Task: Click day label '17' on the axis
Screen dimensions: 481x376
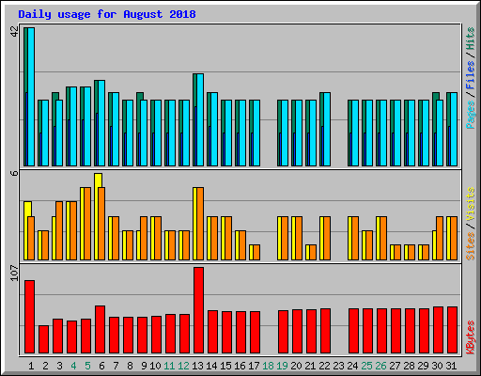Action: 254,366
